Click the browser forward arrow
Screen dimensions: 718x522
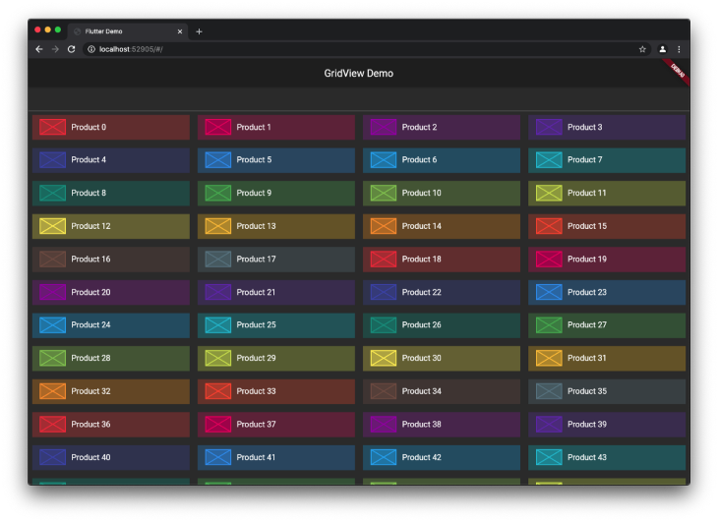coord(55,49)
